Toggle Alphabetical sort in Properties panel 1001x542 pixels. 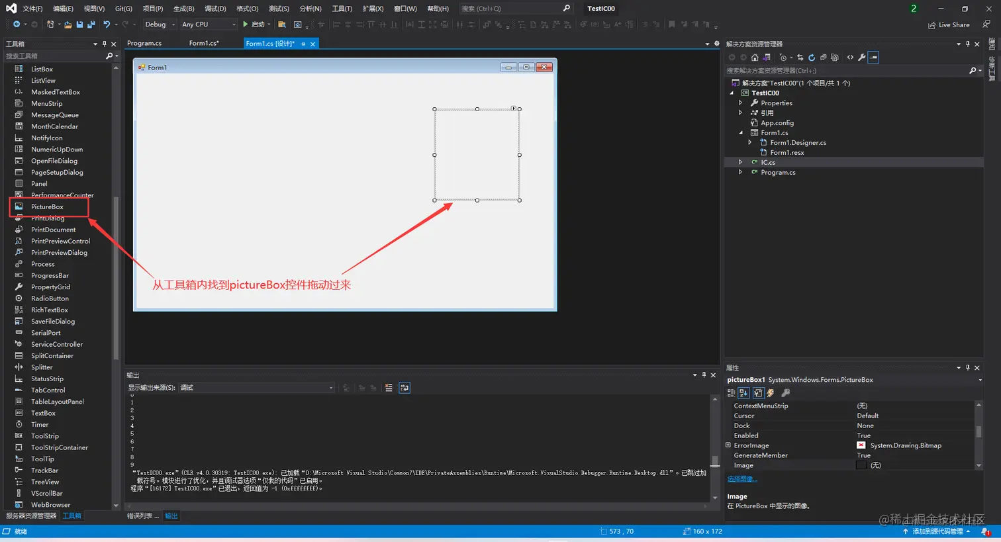click(x=744, y=393)
